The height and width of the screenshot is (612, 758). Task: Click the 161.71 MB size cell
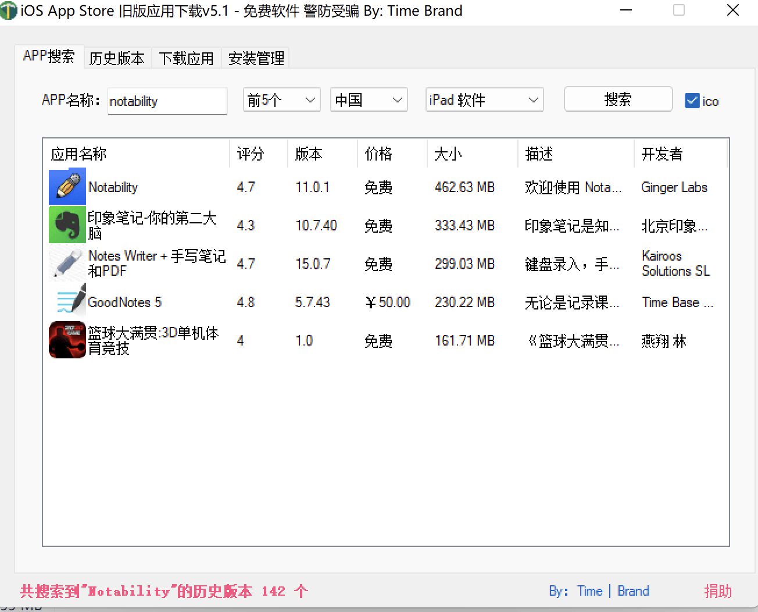464,341
